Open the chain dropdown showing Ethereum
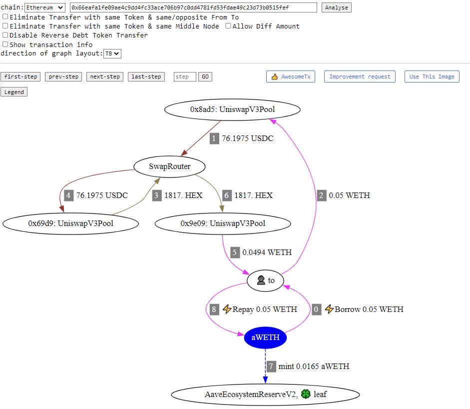Image resolution: width=470 pixels, height=409 pixels. pyautogui.click(x=45, y=8)
